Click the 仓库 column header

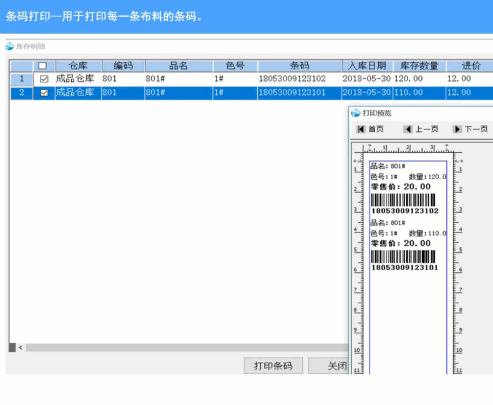tap(78, 66)
